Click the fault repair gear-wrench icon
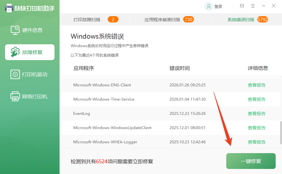282x174 pixels. (15, 52)
